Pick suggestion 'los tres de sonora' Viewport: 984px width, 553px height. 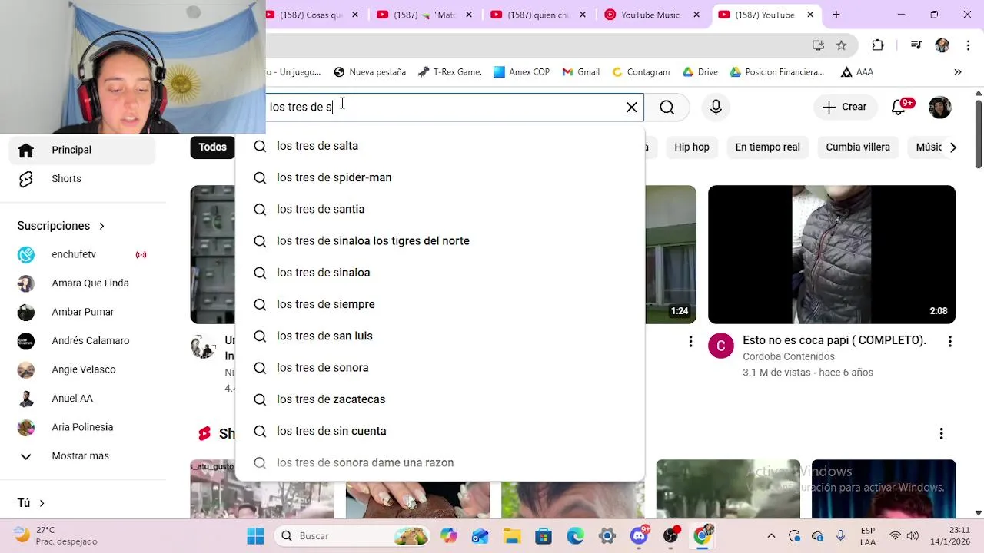tap(440, 368)
